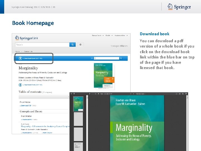Click the search field inside the blue bar

tap(107, 58)
